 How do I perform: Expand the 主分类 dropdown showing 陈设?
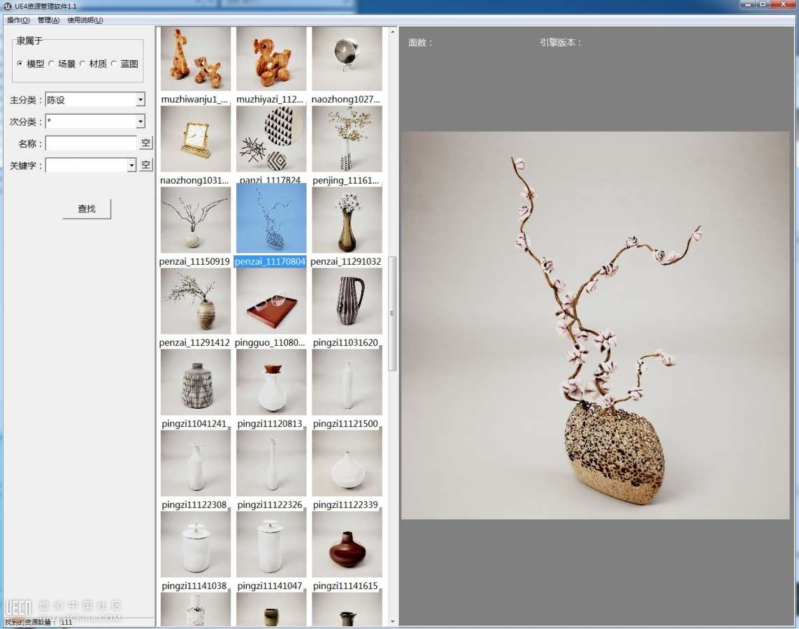click(x=140, y=100)
